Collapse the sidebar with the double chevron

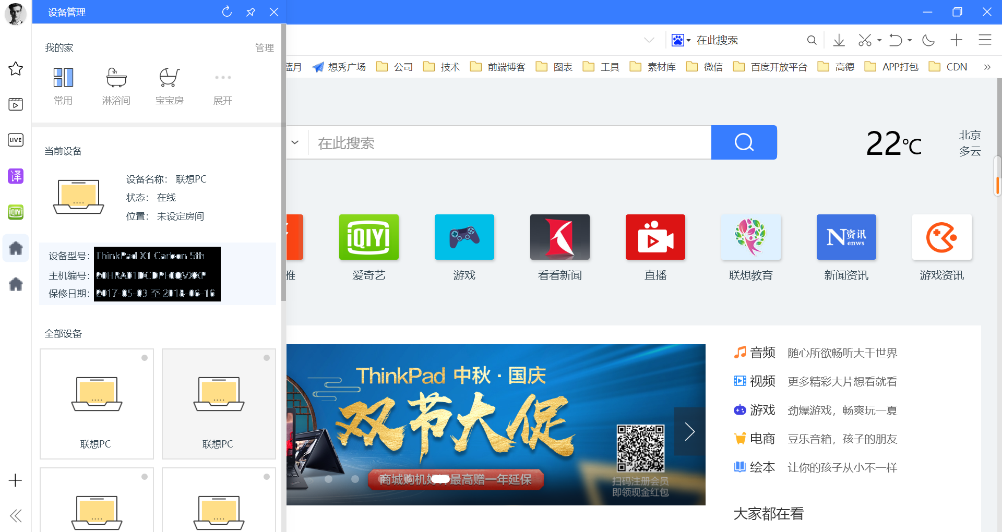pos(16,516)
